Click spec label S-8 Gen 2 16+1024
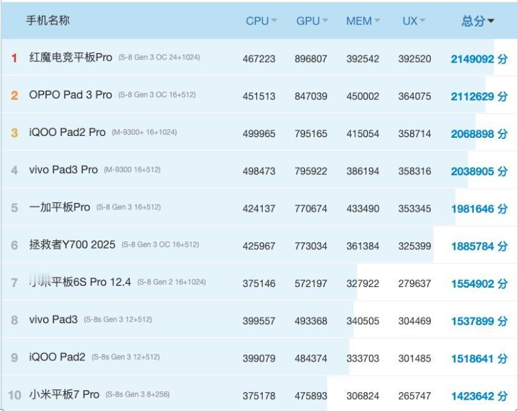 [171, 282]
